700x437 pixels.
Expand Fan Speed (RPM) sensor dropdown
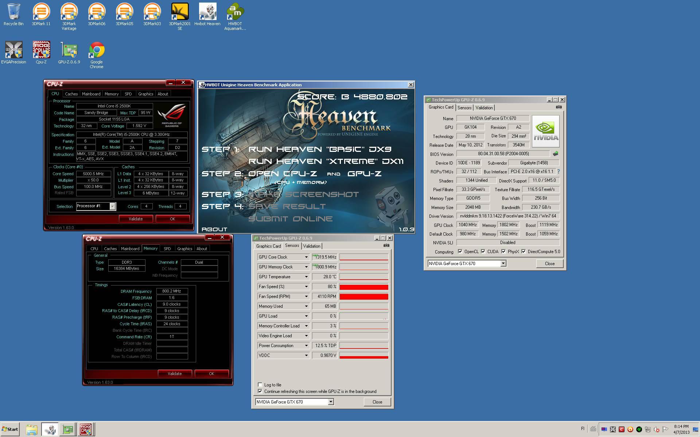point(306,296)
